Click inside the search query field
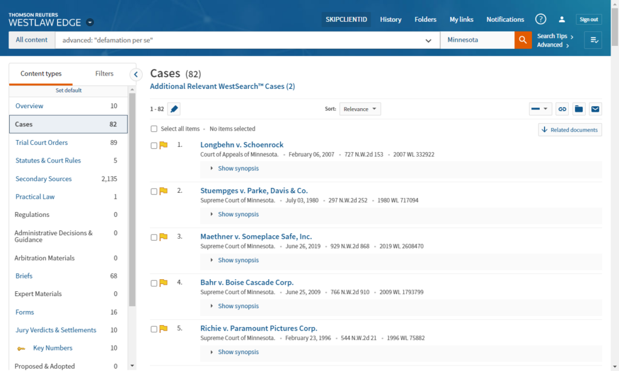This screenshot has width=619, height=371. [x=242, y=40]
